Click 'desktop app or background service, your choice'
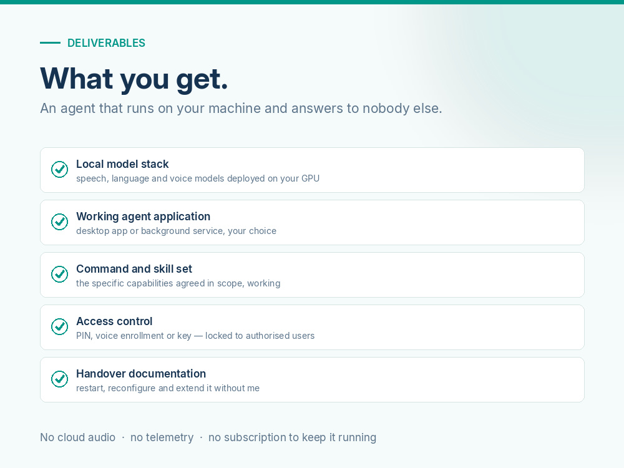 (x=177, y=232)
